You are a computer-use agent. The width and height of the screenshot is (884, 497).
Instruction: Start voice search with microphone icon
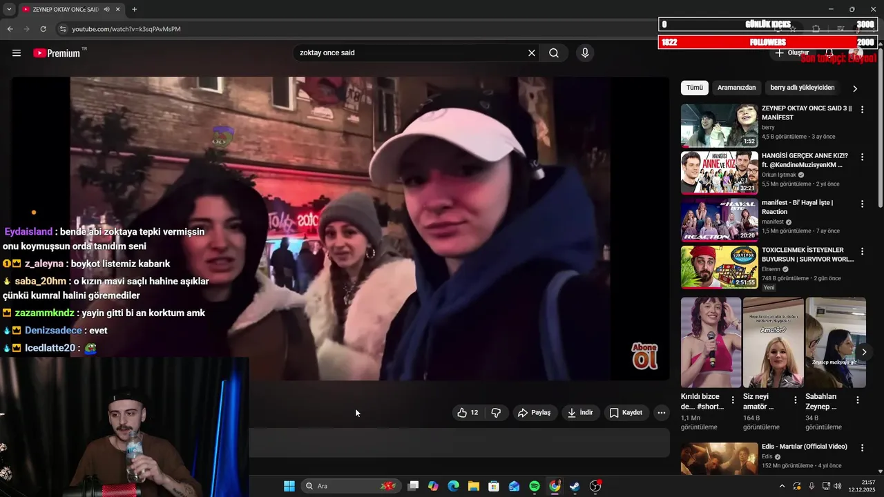click(585, 53)
